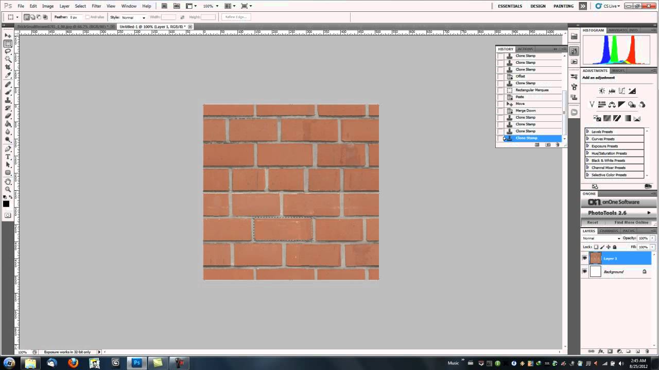Select the Spot Healing Brush tool
Image resolution: width=659 pixels, height=370 pixels.
8,85
